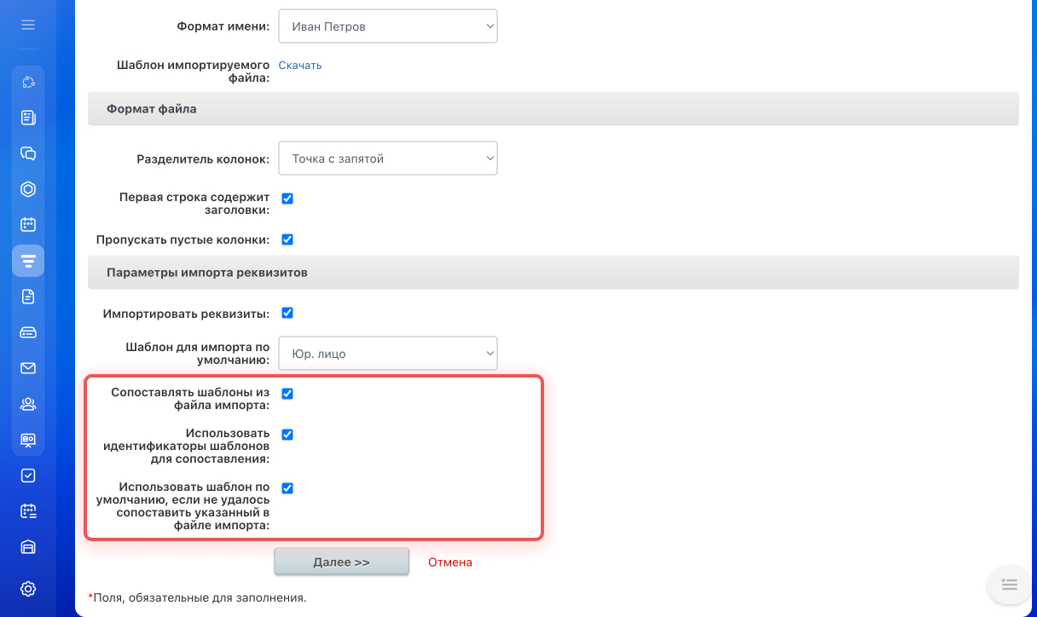Open the envelope mail icon in sidebar
The width and height of the screenshot is (1037, 617).
click(28, 368)
